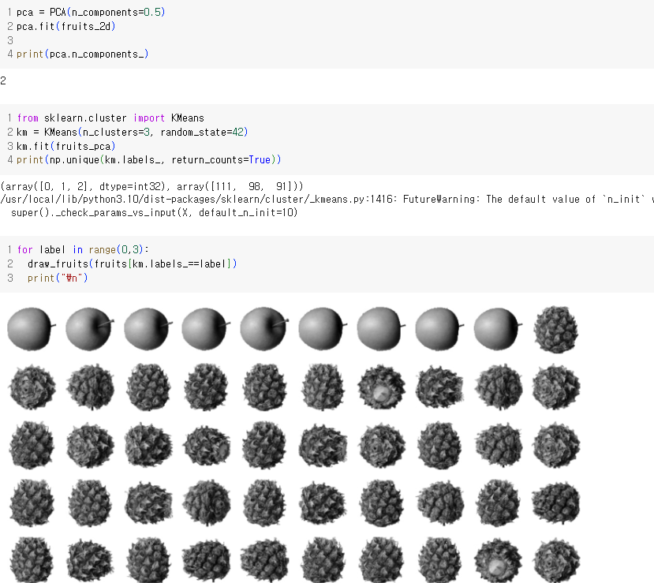
Task: Click the first apple image in the top row
Action: 32,329
